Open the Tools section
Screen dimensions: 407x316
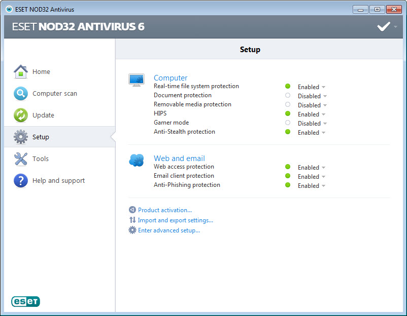[60, 159]
